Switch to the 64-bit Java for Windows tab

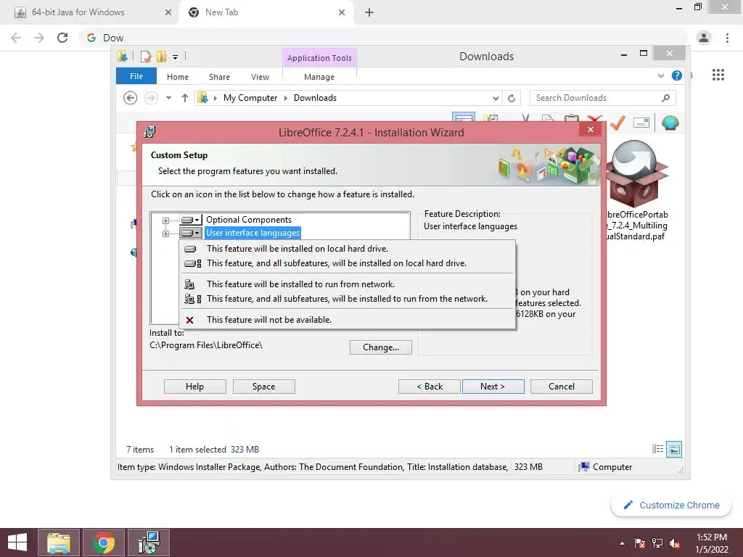pos(89,12)
